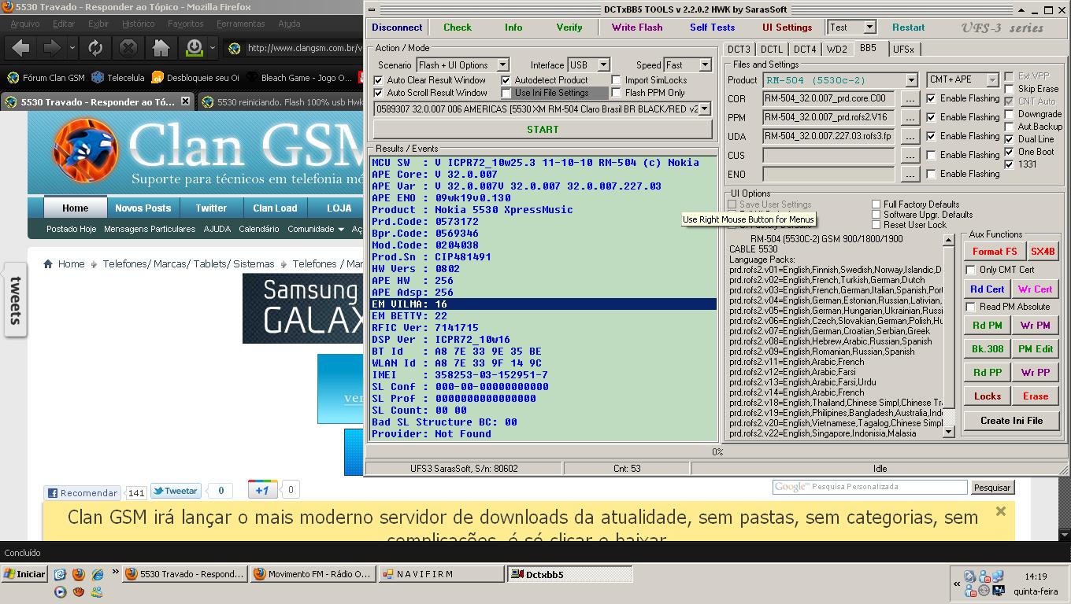The image size is (1071, 604).
Task: Click the Show Desktop quick launch icon
Action: [61, 574]
